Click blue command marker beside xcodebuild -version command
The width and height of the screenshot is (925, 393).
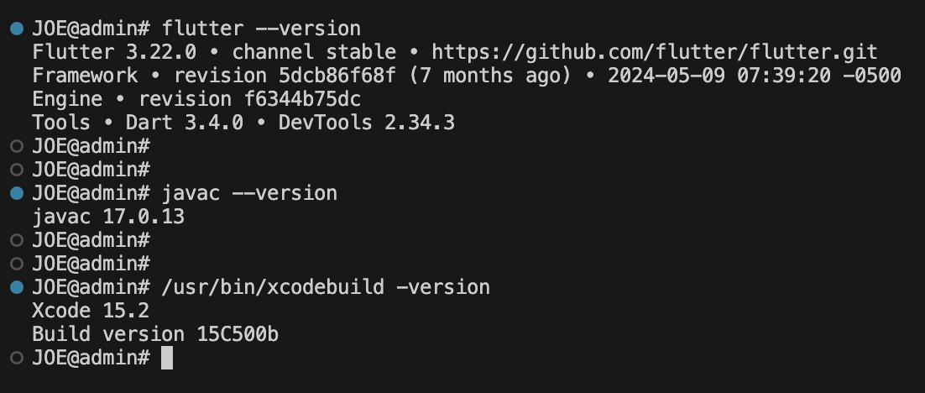pos(17,287)
